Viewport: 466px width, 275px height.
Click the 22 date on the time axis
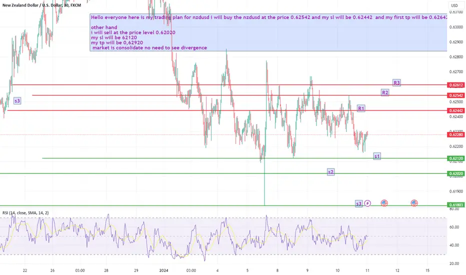click(x=25, y=270)
